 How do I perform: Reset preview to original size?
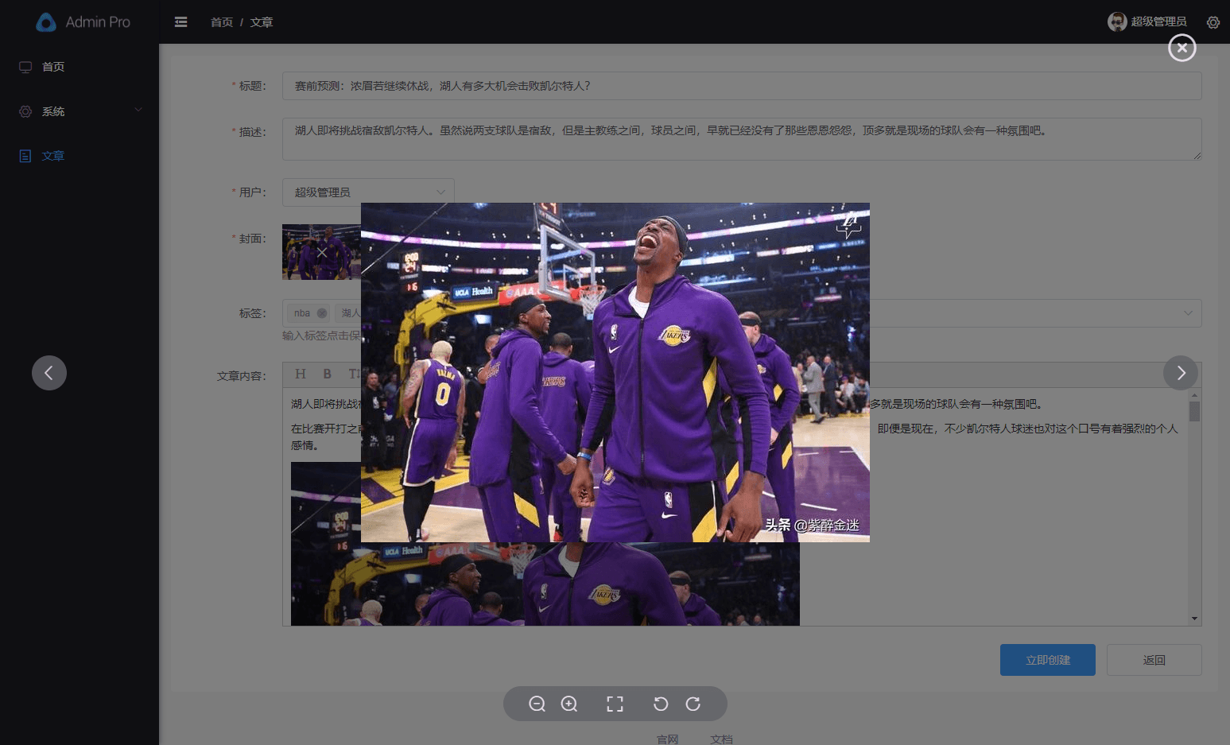615,704
